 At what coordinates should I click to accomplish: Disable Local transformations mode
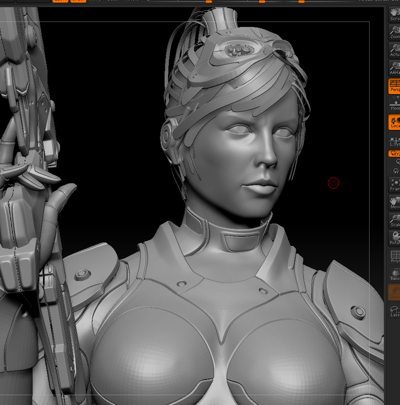coord(394,122)
